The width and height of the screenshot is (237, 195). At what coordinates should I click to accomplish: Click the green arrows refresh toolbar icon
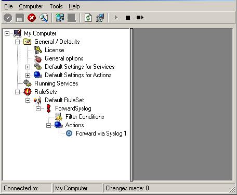(88, 18)
